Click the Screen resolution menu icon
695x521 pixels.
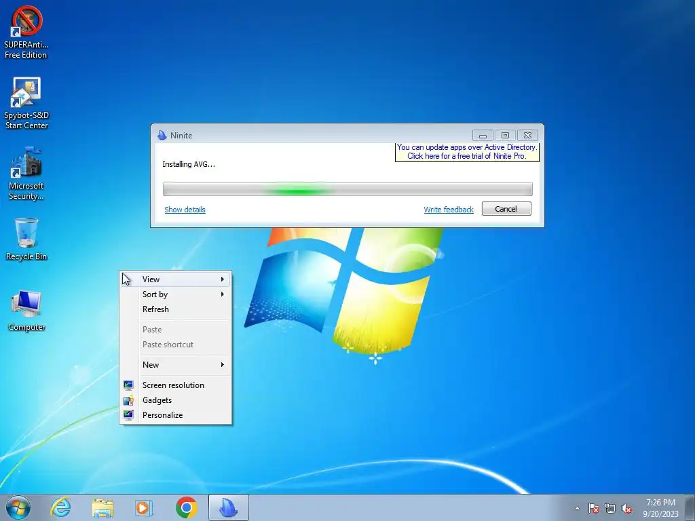128,385
